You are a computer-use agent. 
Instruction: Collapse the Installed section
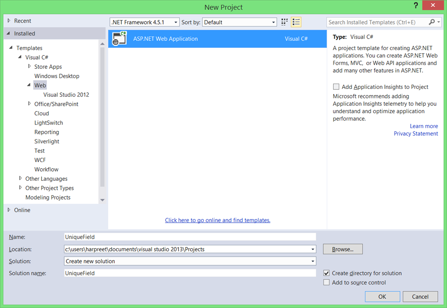tap(9, 33)
